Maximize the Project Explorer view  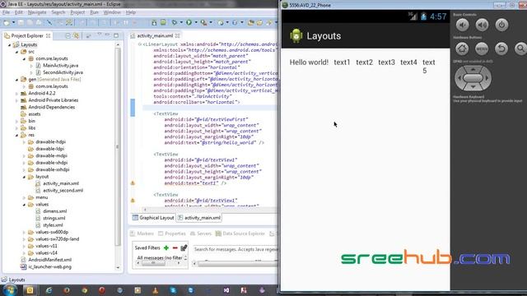pos(116,35)
